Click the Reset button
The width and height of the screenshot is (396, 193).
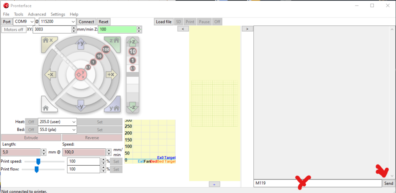(x=103, y=22)
